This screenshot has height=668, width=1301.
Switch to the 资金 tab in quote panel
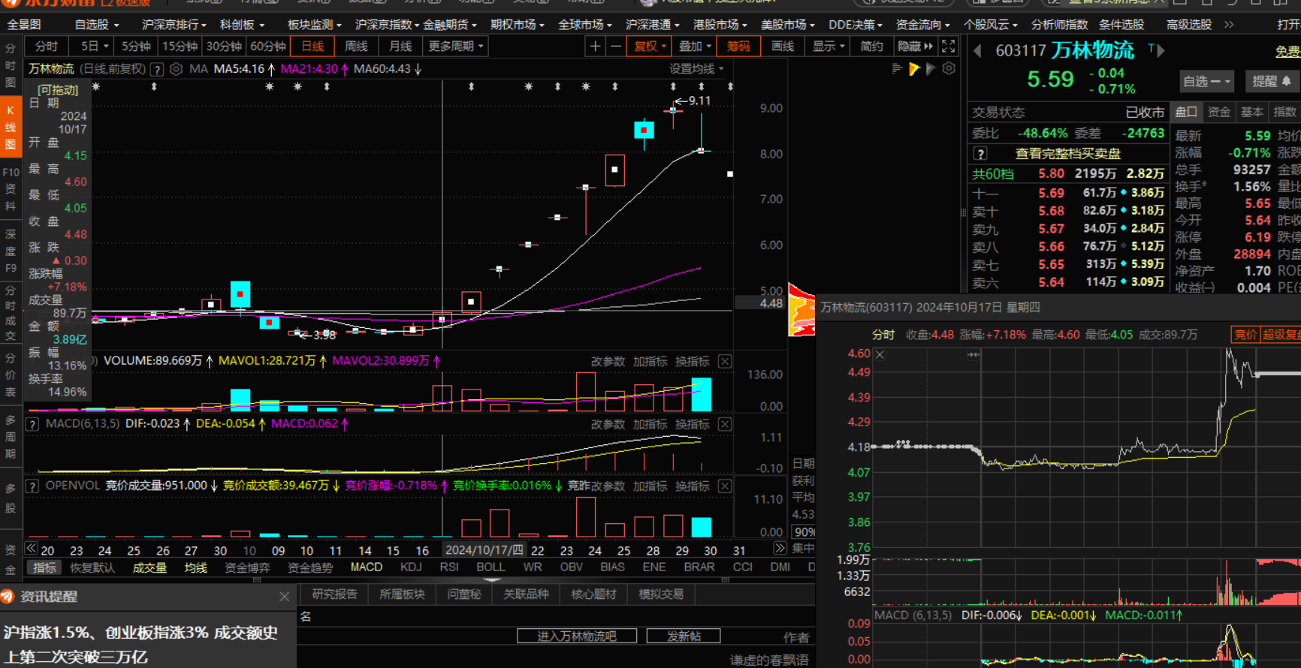click(1218, 113)
